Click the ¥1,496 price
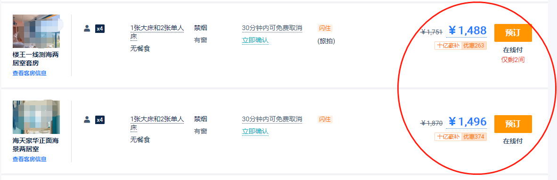This screenshot has width=557, height=180. (x=467, y=122)
